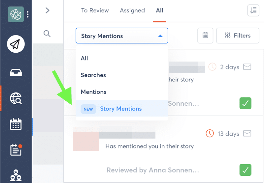This screenshot has width=264, height=183.
Task: Click the envelope icon on 2 days item
Action: (247, 67)
